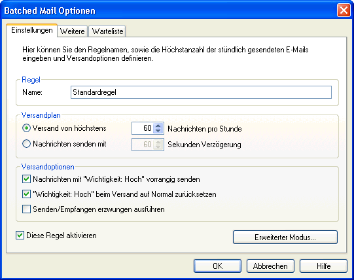Increase Nachrichten pro Stunde with up arrow
This screenshot has height=280, width=354.
tap(158, 126)
